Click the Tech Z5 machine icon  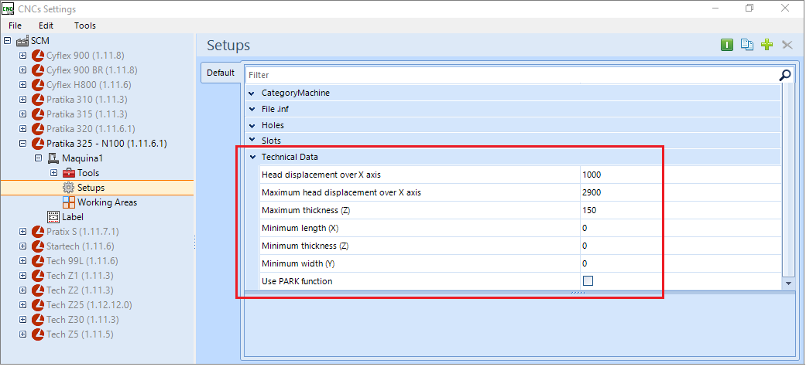click(x=38, y=334)
